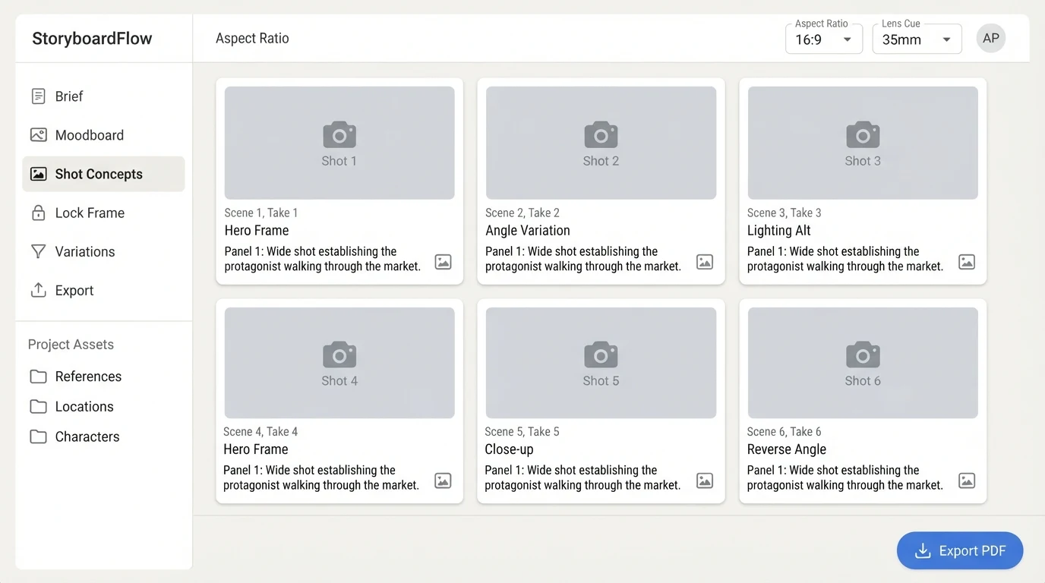Go to the Brief section
This screenshot has height=583, width=1045.
[x=103, y=96]
